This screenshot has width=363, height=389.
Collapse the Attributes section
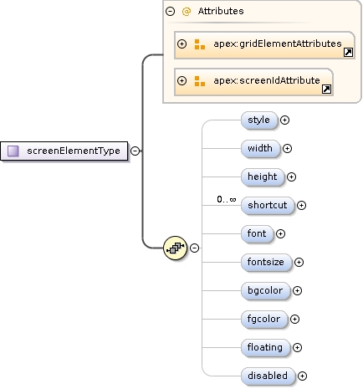[x=170, y=11]
